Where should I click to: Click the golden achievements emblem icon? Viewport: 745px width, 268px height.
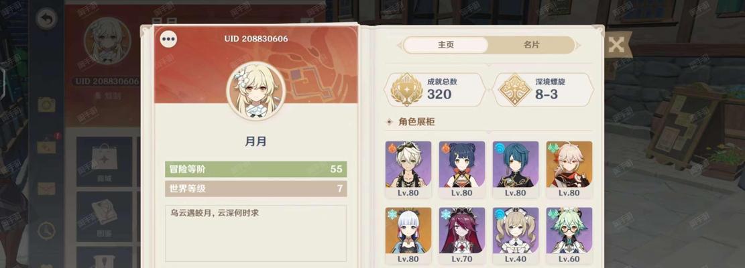click(406, 90)
